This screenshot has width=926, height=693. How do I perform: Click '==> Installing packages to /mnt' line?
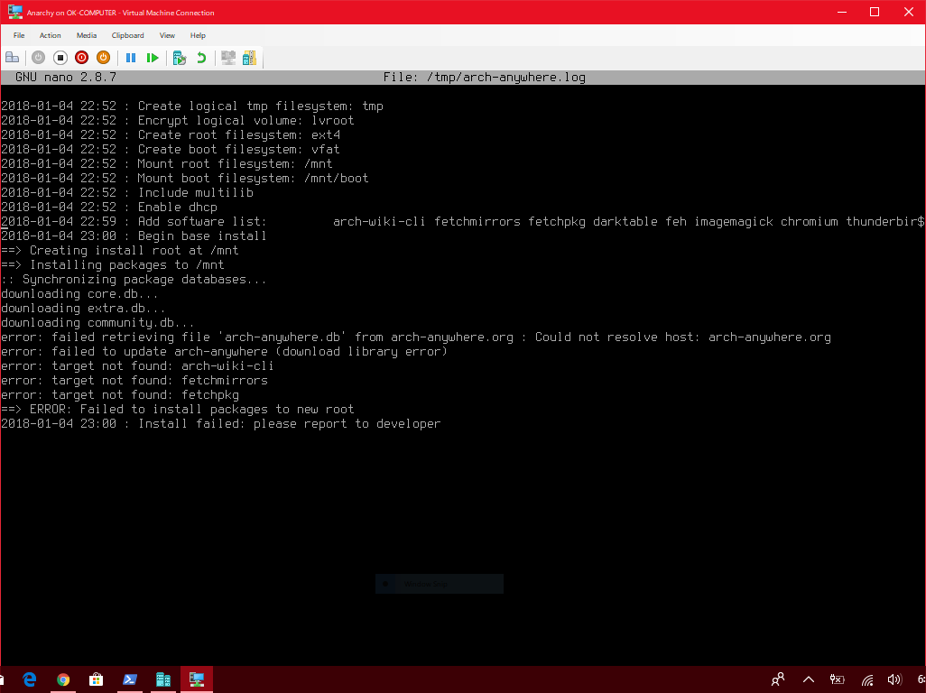[113, 265]
